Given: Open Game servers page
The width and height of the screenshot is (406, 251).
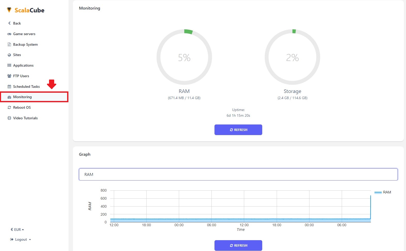Looking at the screenshot, I should click(x=24, y=34).
